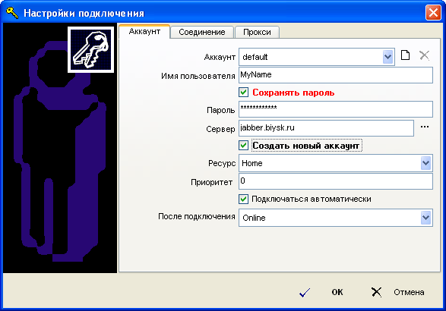This screenshot has width=446, height=311.
Task: Click the Имя пользователя MyName field
Action: pyautogui.click(x=336, y=75)
